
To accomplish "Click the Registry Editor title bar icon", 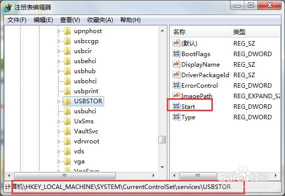I will point(8,8).
